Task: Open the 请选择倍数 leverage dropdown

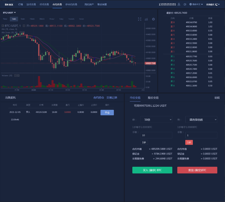Action: 201,120
